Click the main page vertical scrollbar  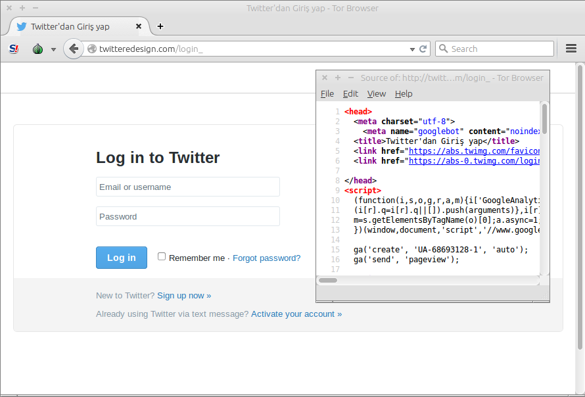[580, 207]
